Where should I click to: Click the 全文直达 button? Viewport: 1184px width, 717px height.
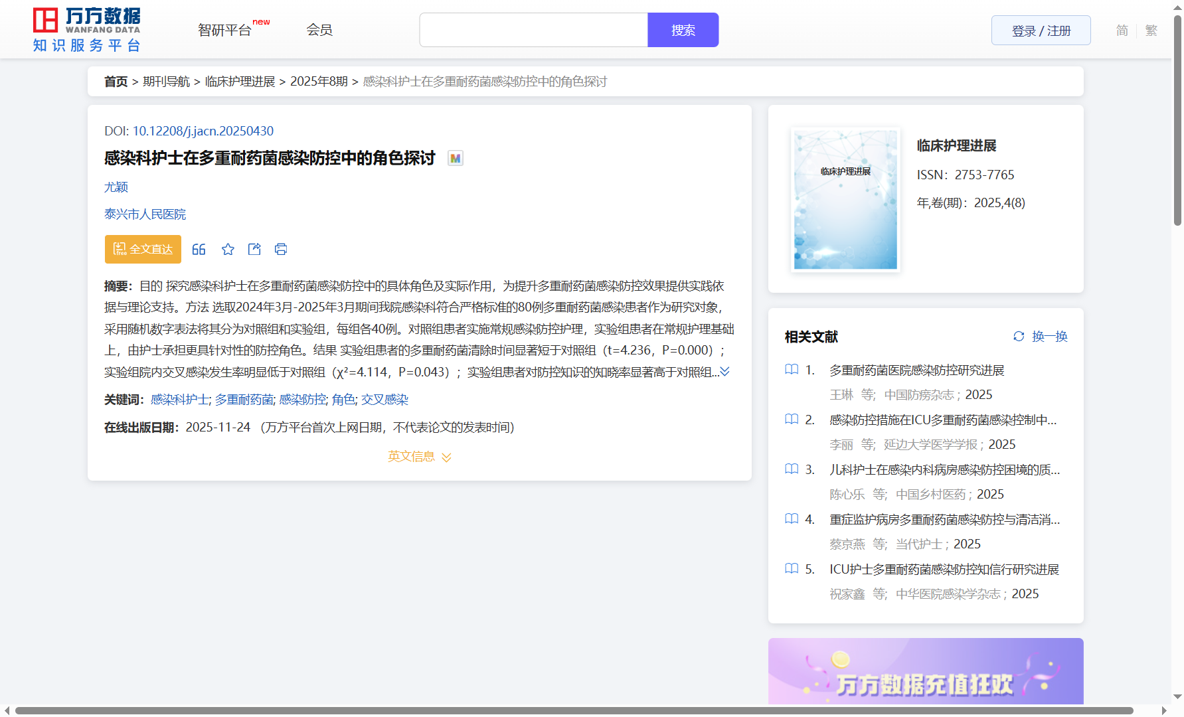pyautogui.click(x=143, y=249)
